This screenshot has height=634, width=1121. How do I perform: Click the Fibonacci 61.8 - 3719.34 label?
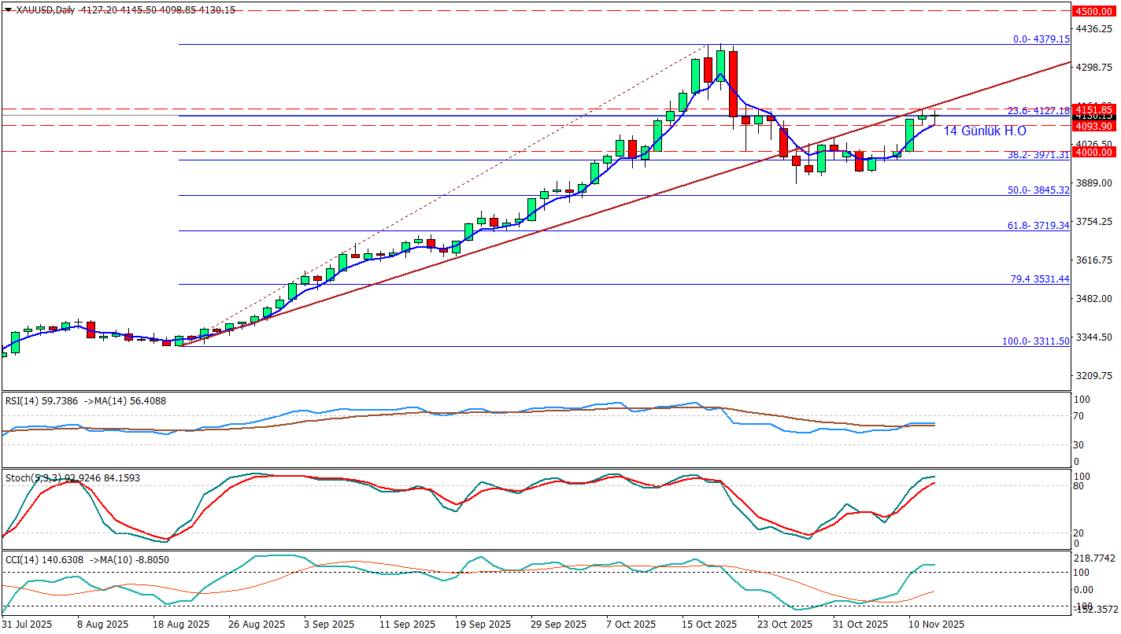[x=1039, y=226]
